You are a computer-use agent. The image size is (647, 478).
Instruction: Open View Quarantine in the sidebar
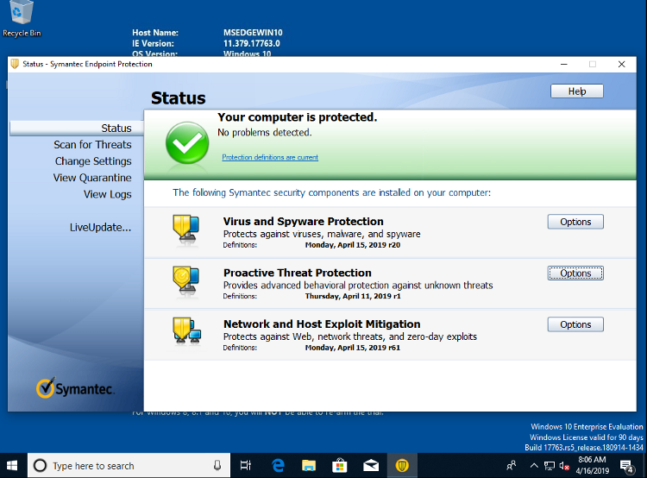click(92, 178)
